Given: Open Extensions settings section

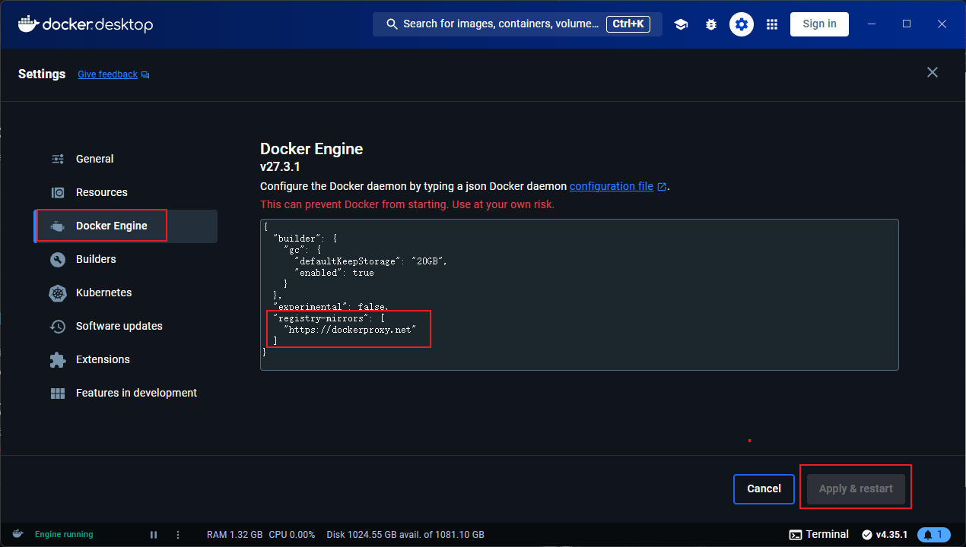Looking at the screenshot, I should 103,359.
